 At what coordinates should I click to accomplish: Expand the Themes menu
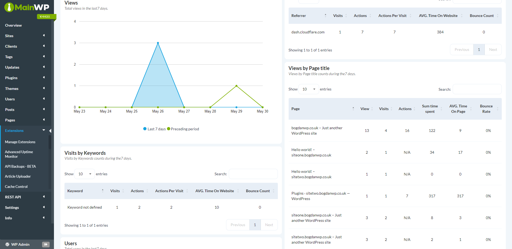25,89
